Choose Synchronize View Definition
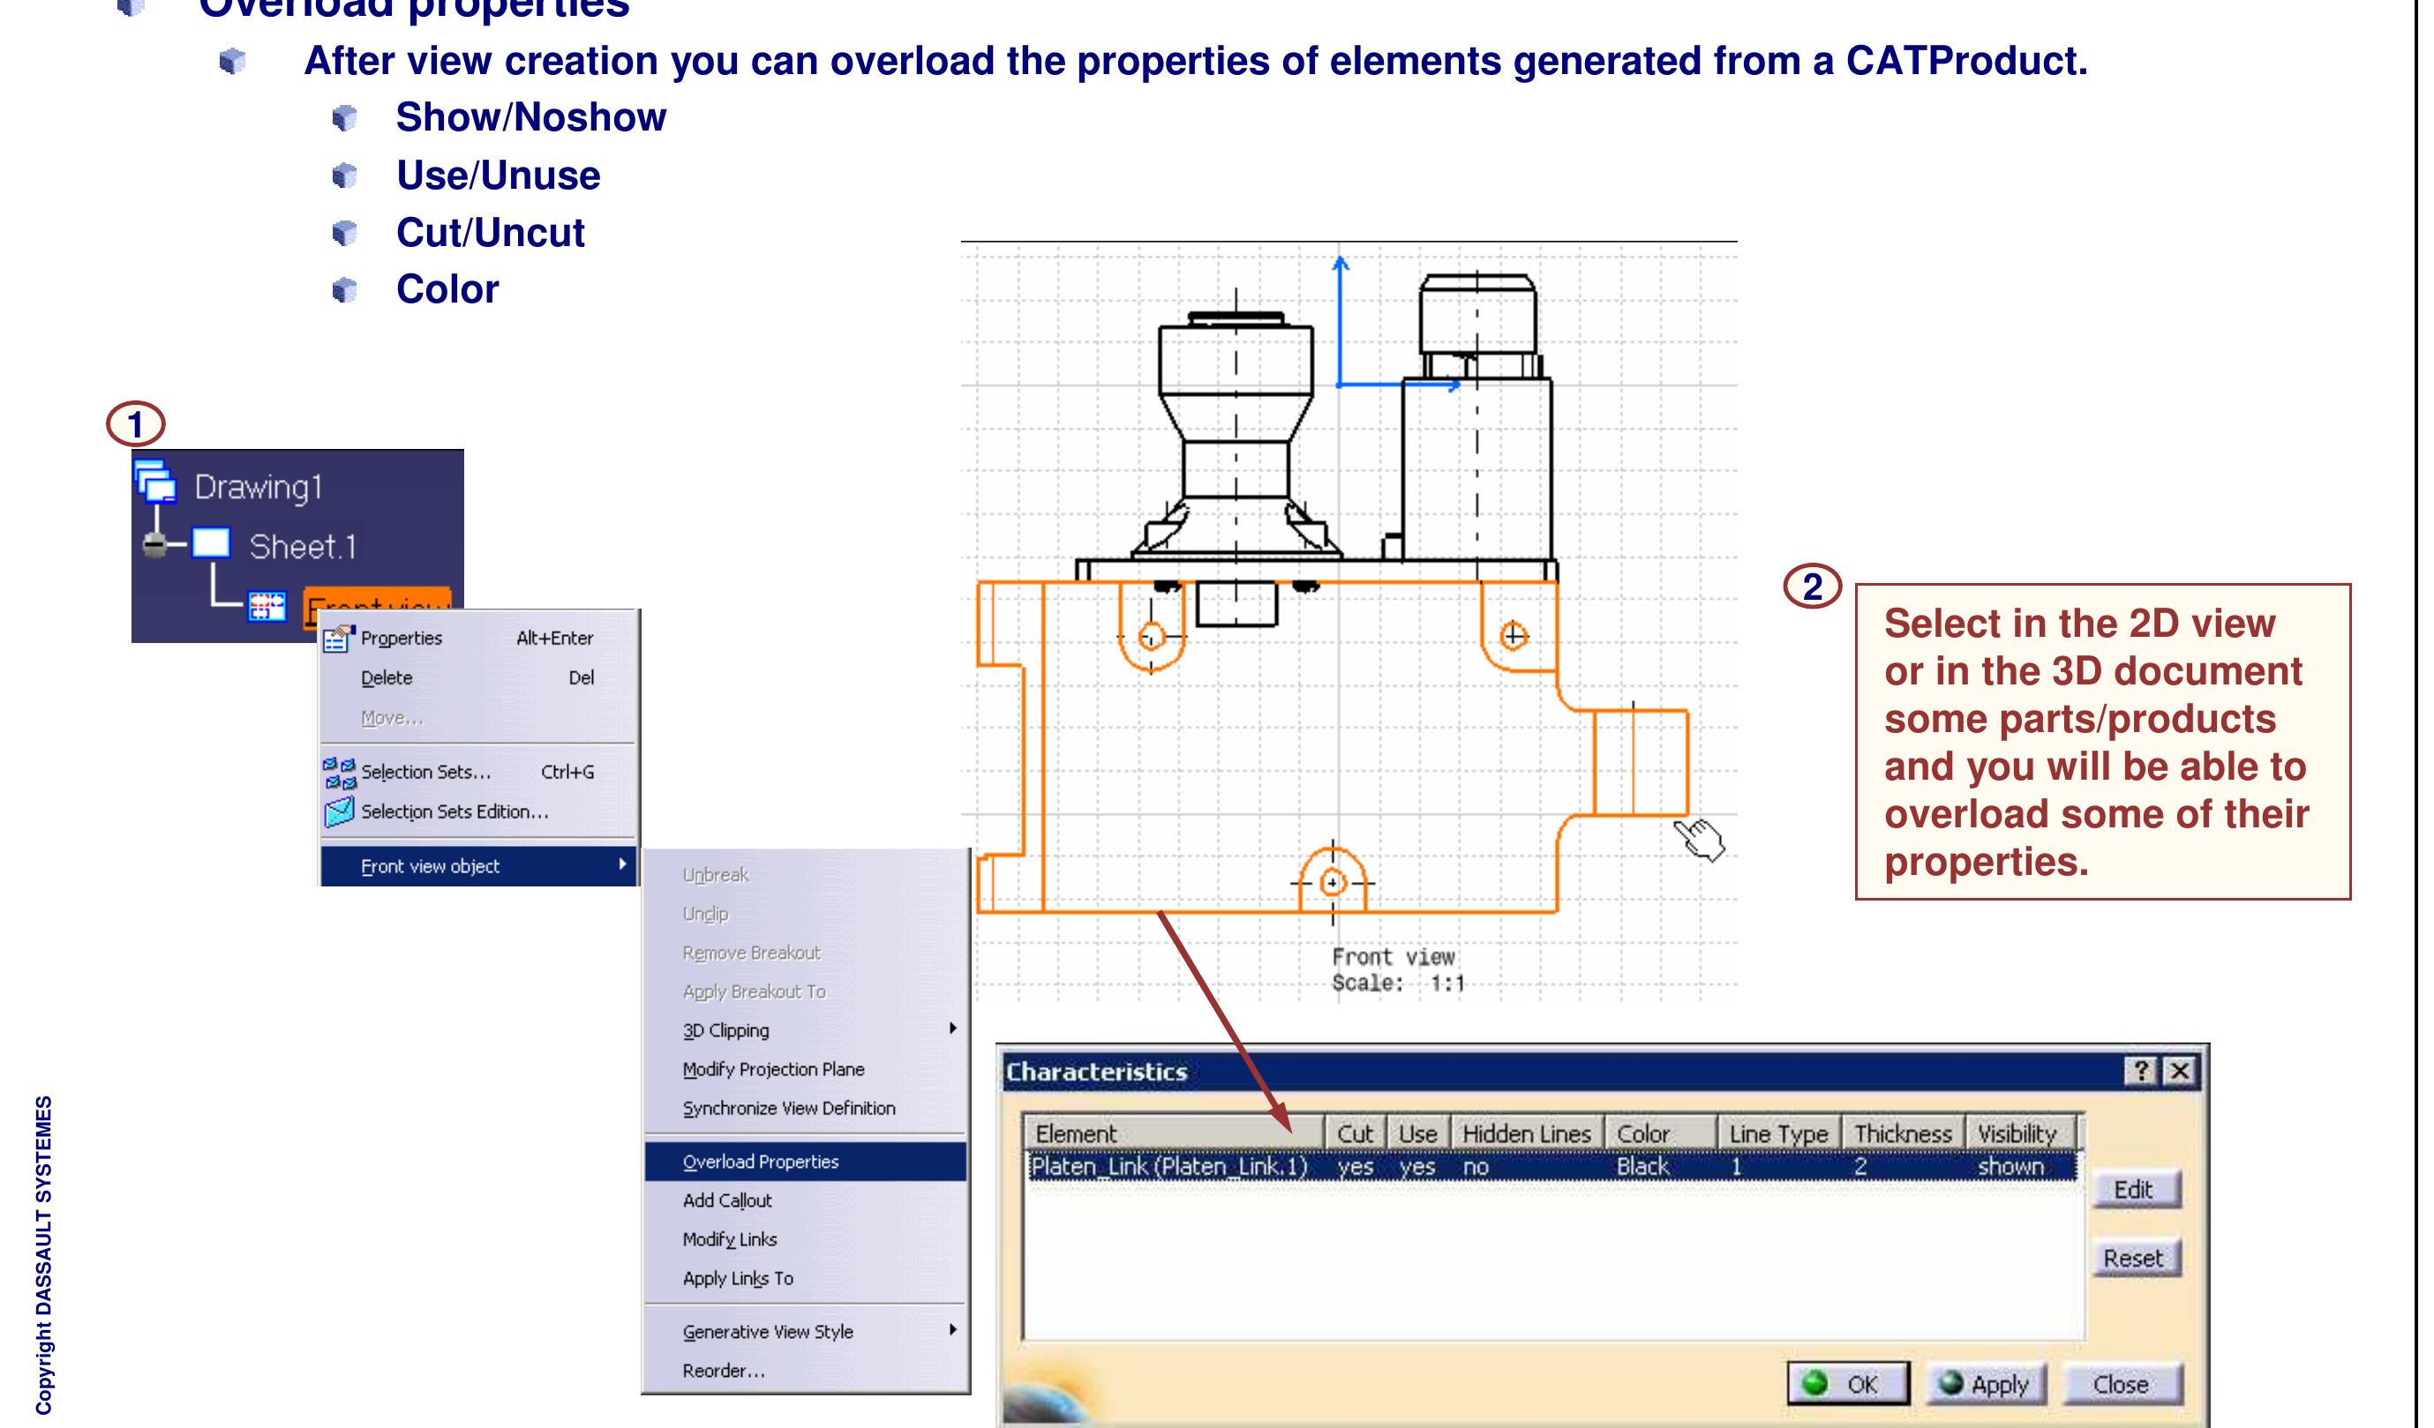This screenshot has height=1428, width=2434. click(x=806, y=1109)
